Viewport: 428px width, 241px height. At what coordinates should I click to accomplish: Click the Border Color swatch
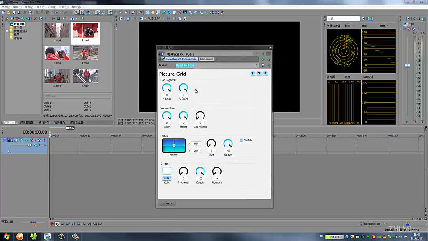click(167, 171)
